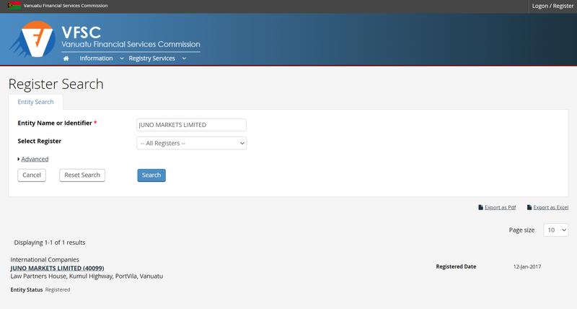Click the Entity Name or Identifier label

(55, 123)
